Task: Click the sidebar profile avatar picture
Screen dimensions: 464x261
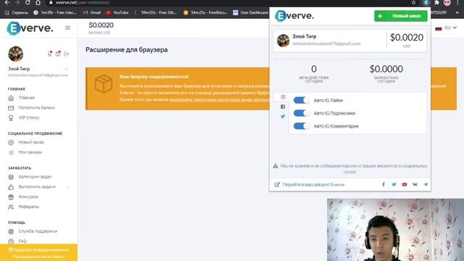Action: [x=16, y=54]
